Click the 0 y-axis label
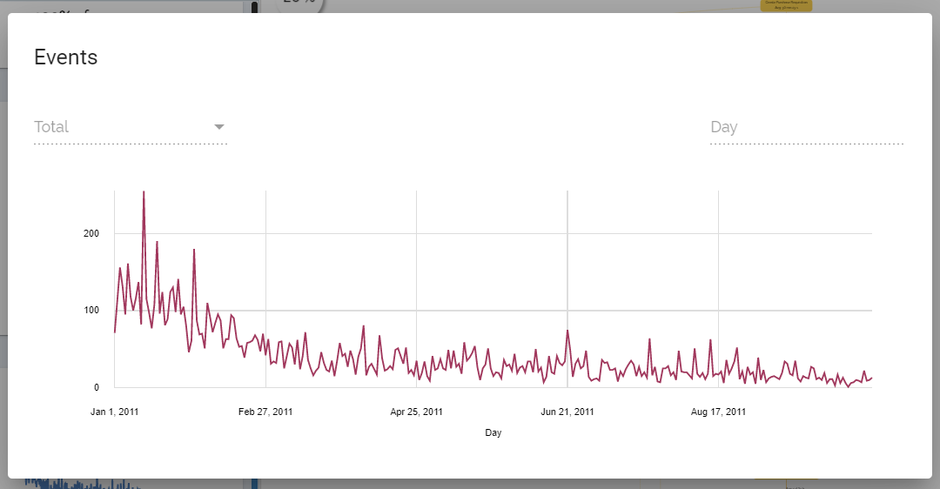The height and width of the screenshot is (489, 940). tap(97, 387)
